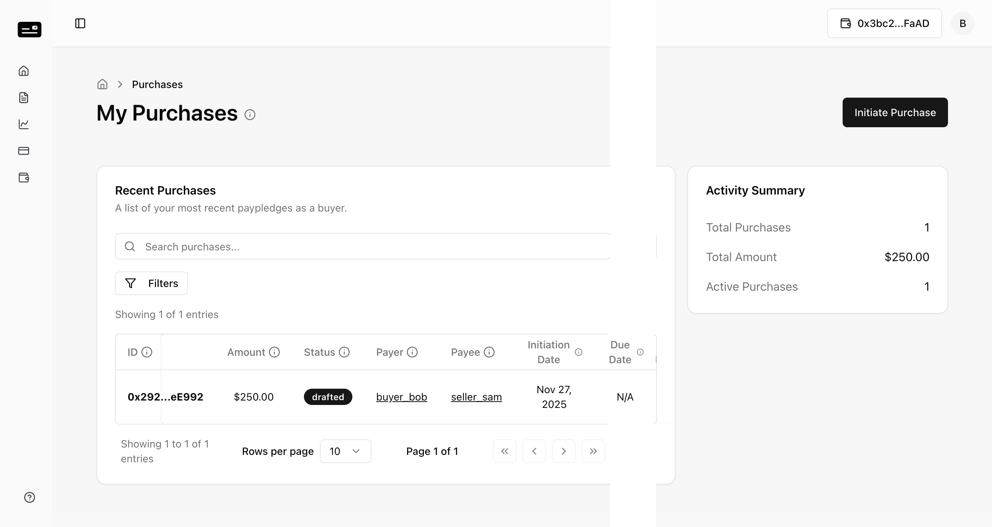Go to the last page

pyautogui.click(x=593, y=451)
